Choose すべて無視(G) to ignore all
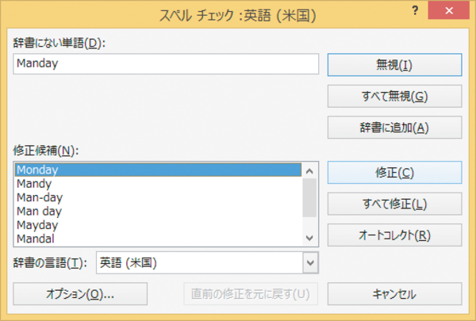The width and height of the screenshot is (476, 321). click(394, 96)
